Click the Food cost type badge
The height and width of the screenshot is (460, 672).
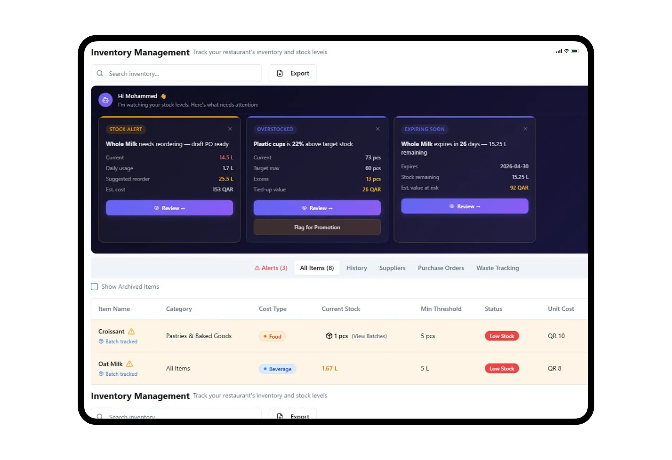(x=272, y=337)
